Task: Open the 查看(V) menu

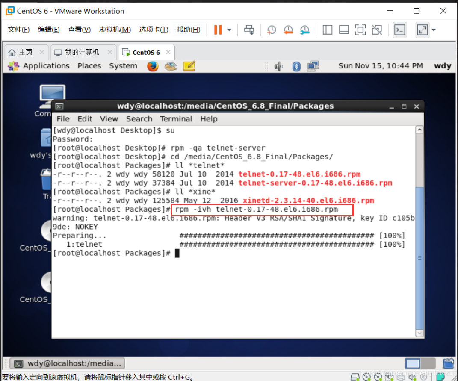Action: coord(79,30)
